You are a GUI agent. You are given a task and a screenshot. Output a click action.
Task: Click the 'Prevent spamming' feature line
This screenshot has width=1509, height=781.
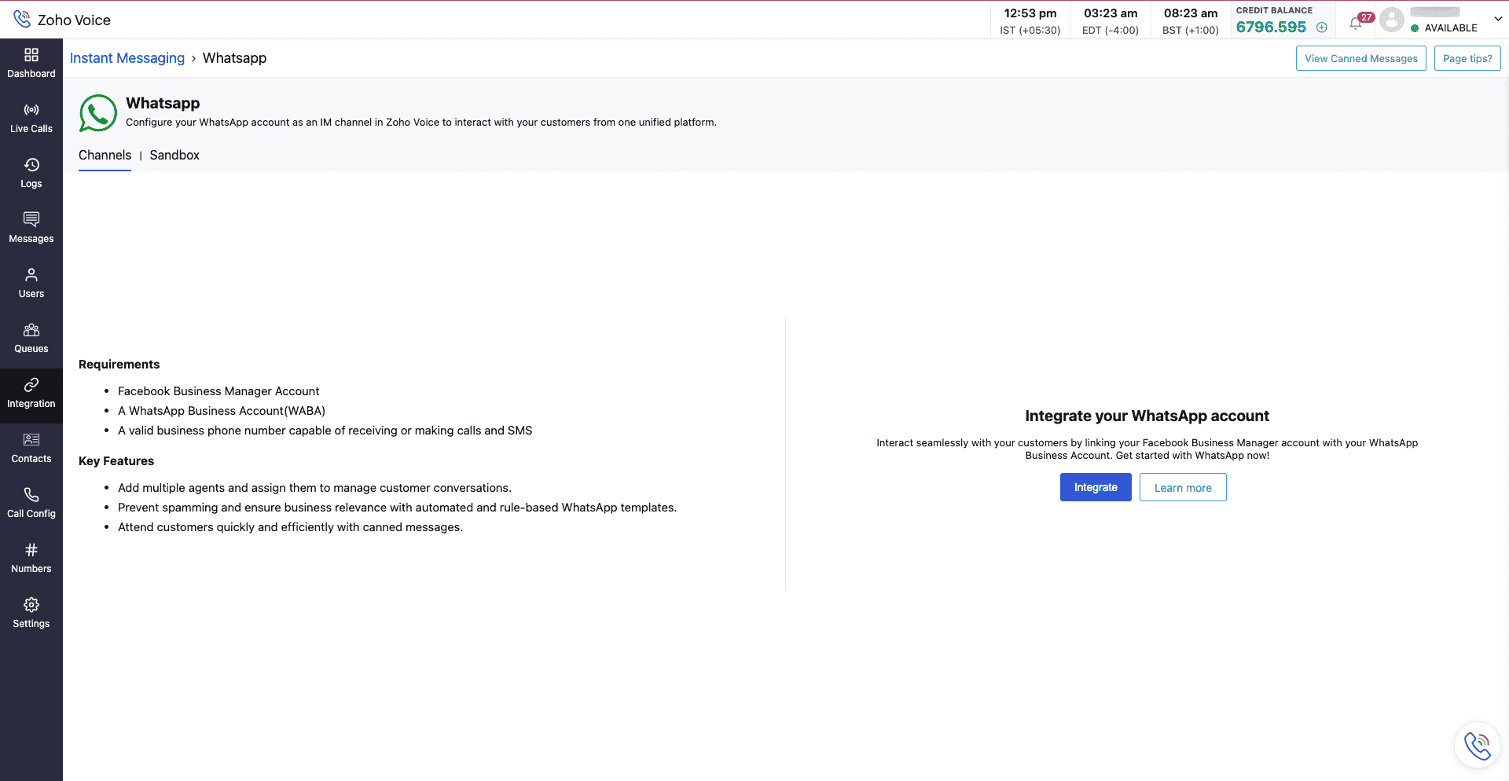point(397,508)
